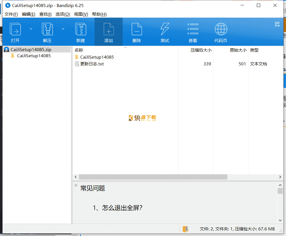Screen dimensions: 286x236
Task: Click the Delete (删除) toolbar icon
Action: pyautogui.click(x=137, y=29)
